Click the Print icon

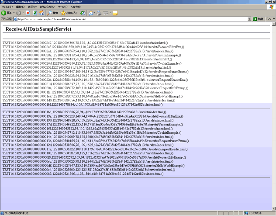coord(99,13)
